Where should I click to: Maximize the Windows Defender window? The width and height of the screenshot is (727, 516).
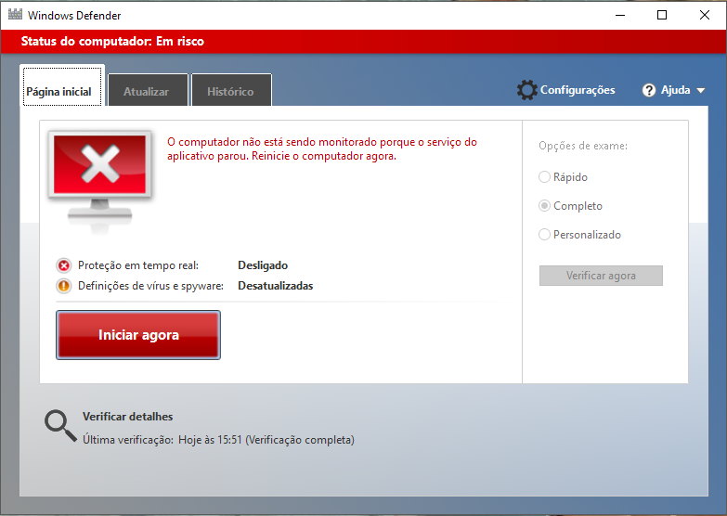(x=662, y=15)
